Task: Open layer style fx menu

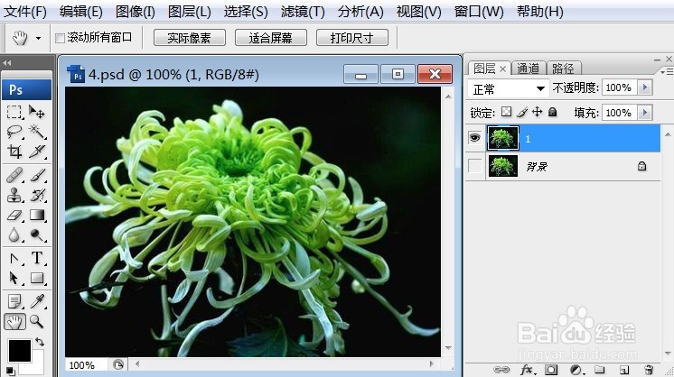Action: point(528,369)
